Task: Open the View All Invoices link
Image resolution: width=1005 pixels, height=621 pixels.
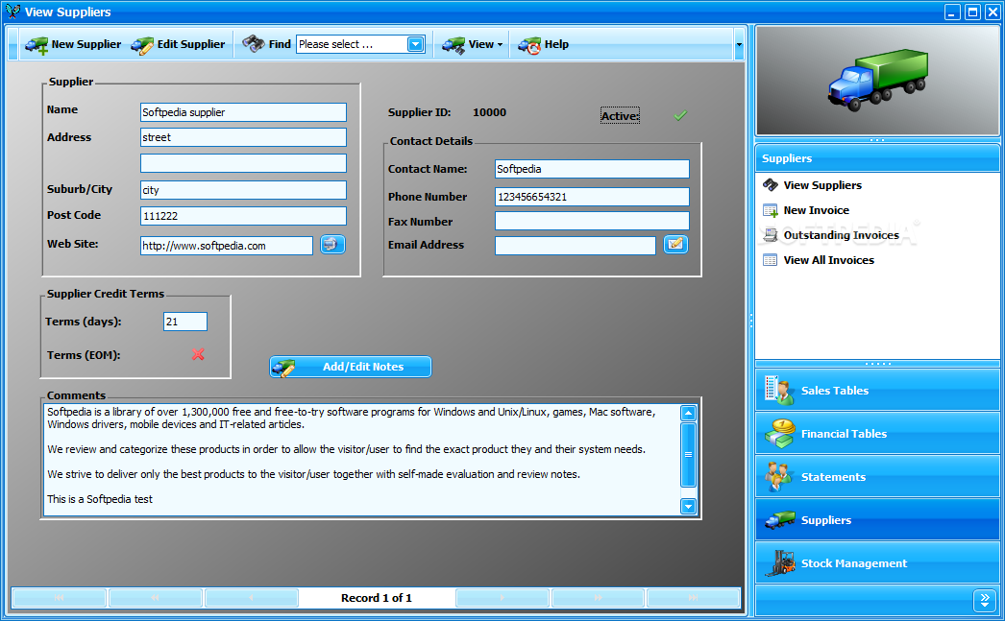Action: coord(829,260)
